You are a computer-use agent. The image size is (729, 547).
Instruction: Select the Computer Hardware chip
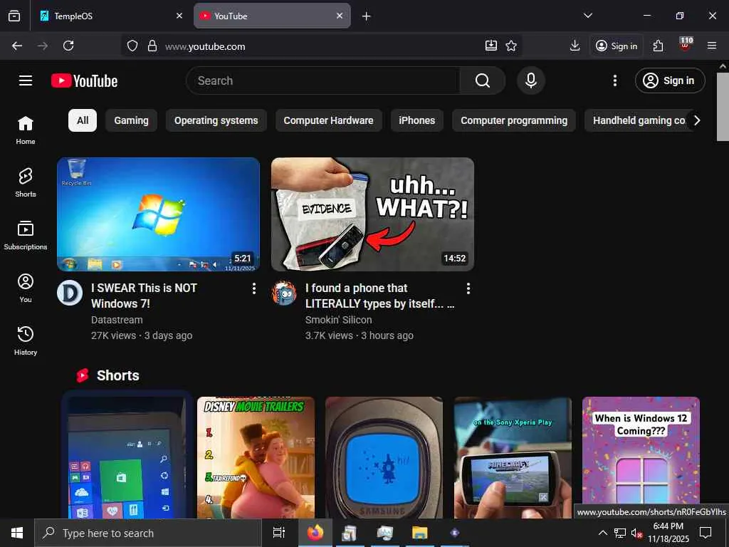[328, 120]
